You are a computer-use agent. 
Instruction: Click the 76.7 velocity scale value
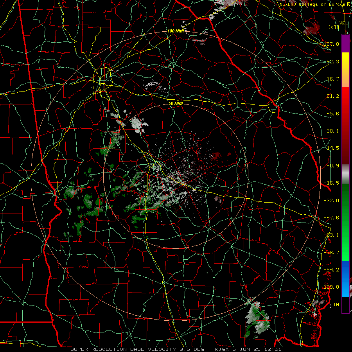click(333, 79)
